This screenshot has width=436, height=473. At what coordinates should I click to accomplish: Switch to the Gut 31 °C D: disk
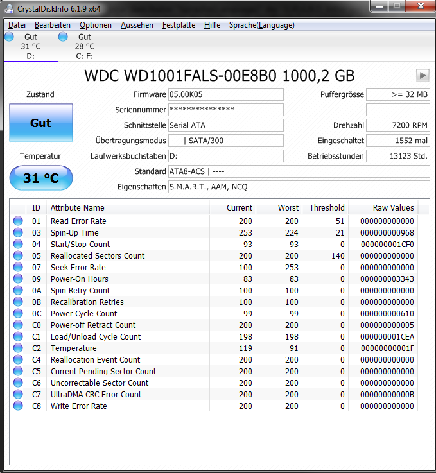[30, 46]
